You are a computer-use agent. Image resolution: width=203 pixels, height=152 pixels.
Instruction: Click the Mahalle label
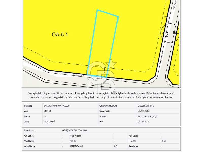(x=28, y=106)
